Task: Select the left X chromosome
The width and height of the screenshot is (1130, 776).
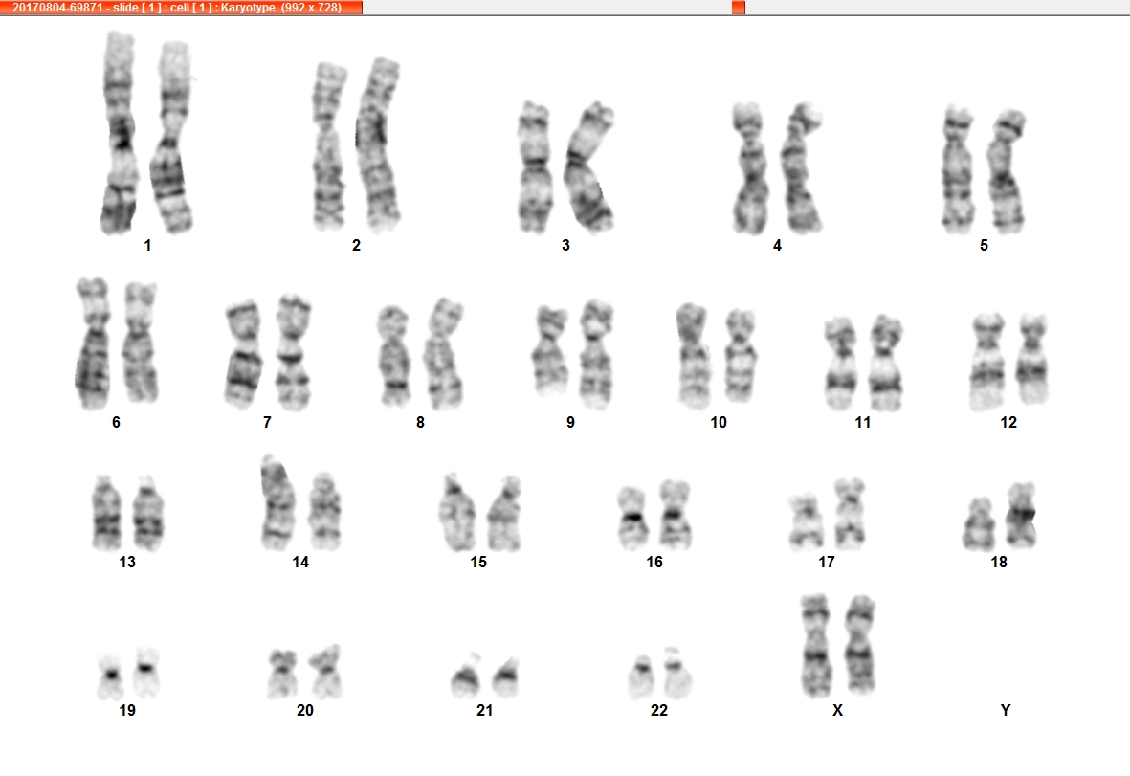Action: pyautogui.click(x=815, y=646)
